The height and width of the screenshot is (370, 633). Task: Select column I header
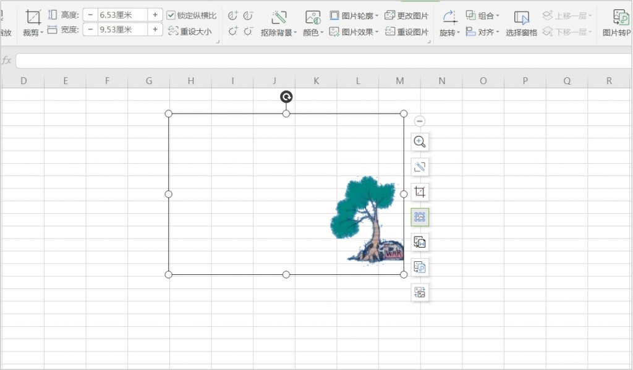pos(232,81)
